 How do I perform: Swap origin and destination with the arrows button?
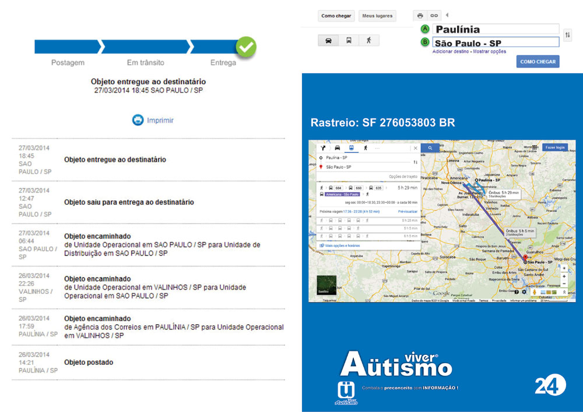tap(567, 36)
